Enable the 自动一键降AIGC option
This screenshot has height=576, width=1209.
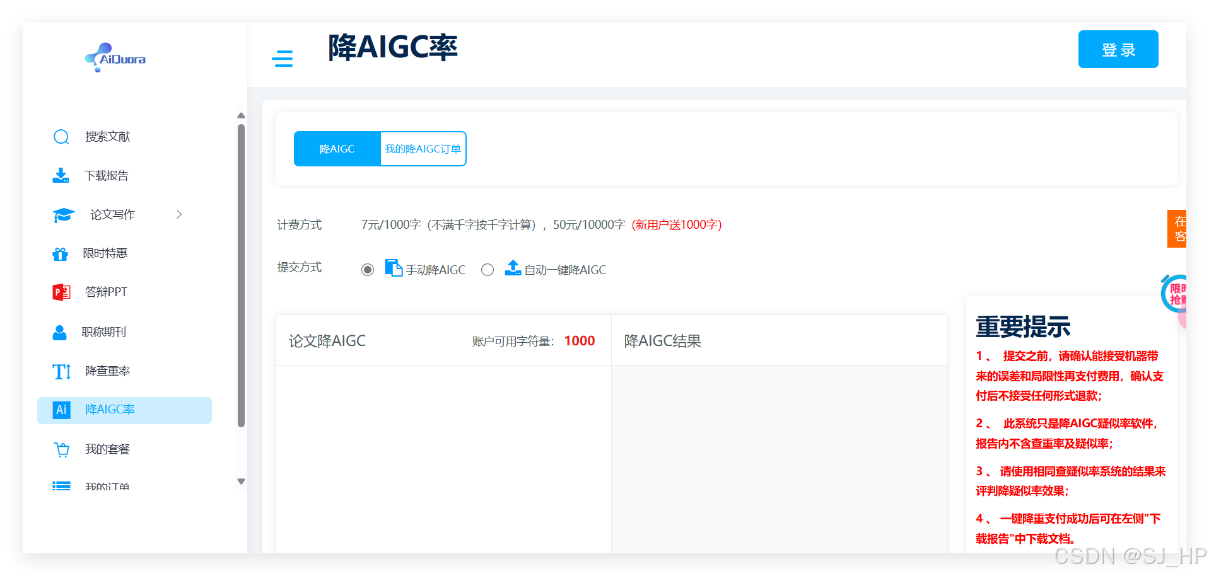[487, 269]
